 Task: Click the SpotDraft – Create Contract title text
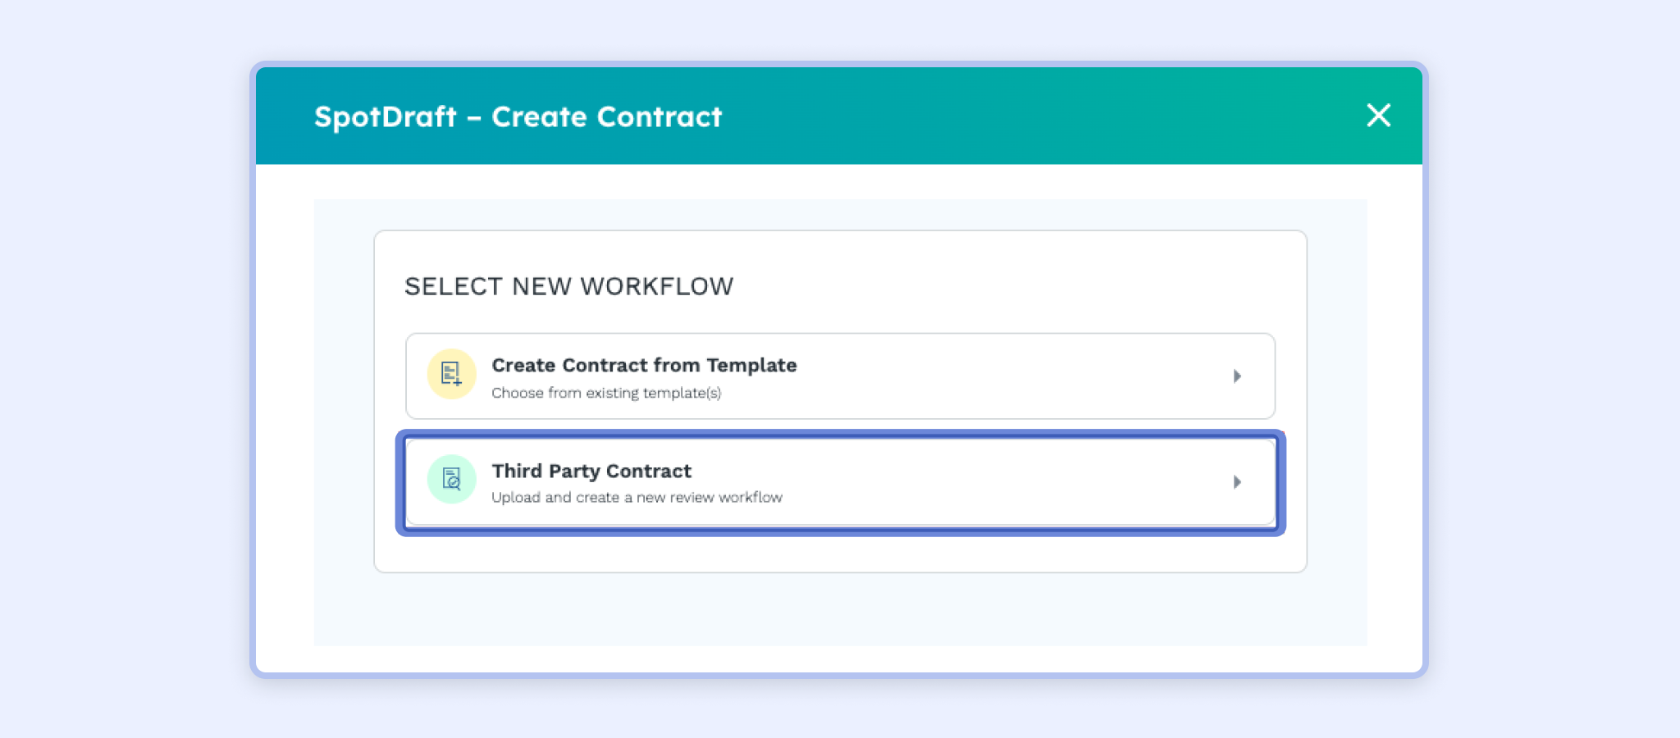click(518, 116)
